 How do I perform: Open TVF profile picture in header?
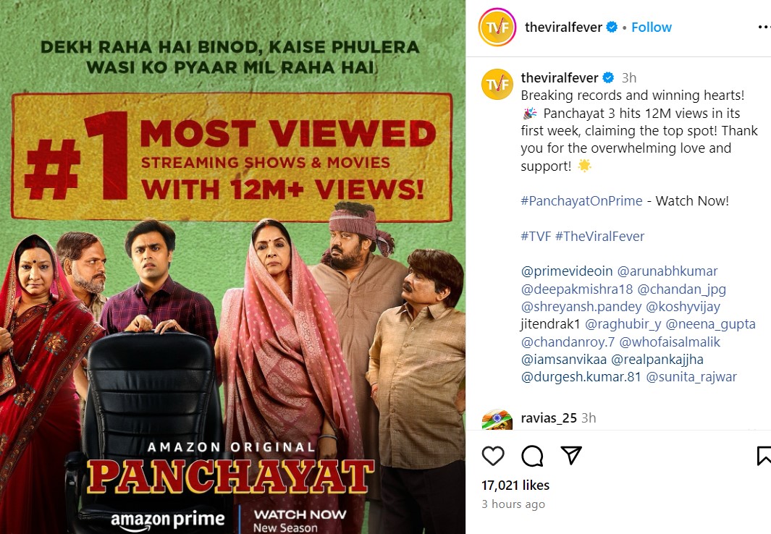pos(497,27)
